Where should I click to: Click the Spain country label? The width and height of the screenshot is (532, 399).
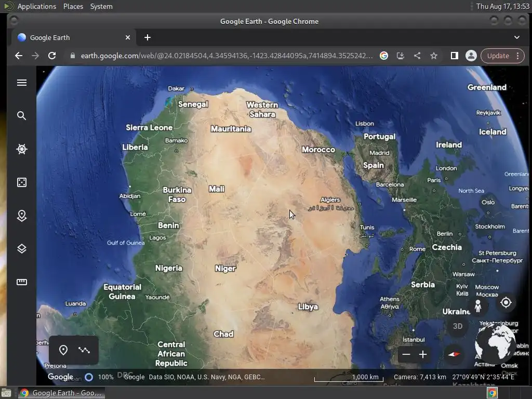pyautogui.click(x=374, y=165)
